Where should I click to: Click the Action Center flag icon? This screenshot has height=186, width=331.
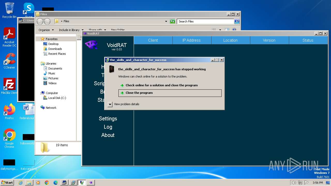click(x=307, y=183)
